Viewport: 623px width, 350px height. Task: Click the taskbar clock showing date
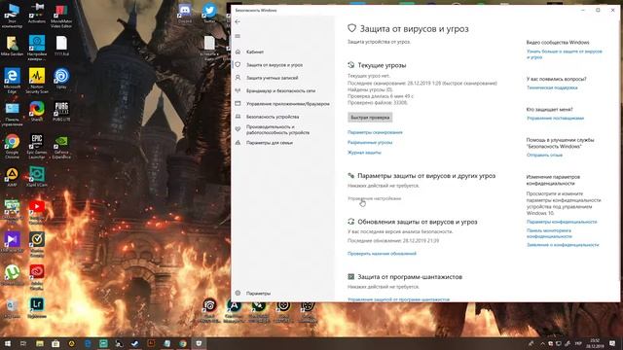tap(595, 343)
